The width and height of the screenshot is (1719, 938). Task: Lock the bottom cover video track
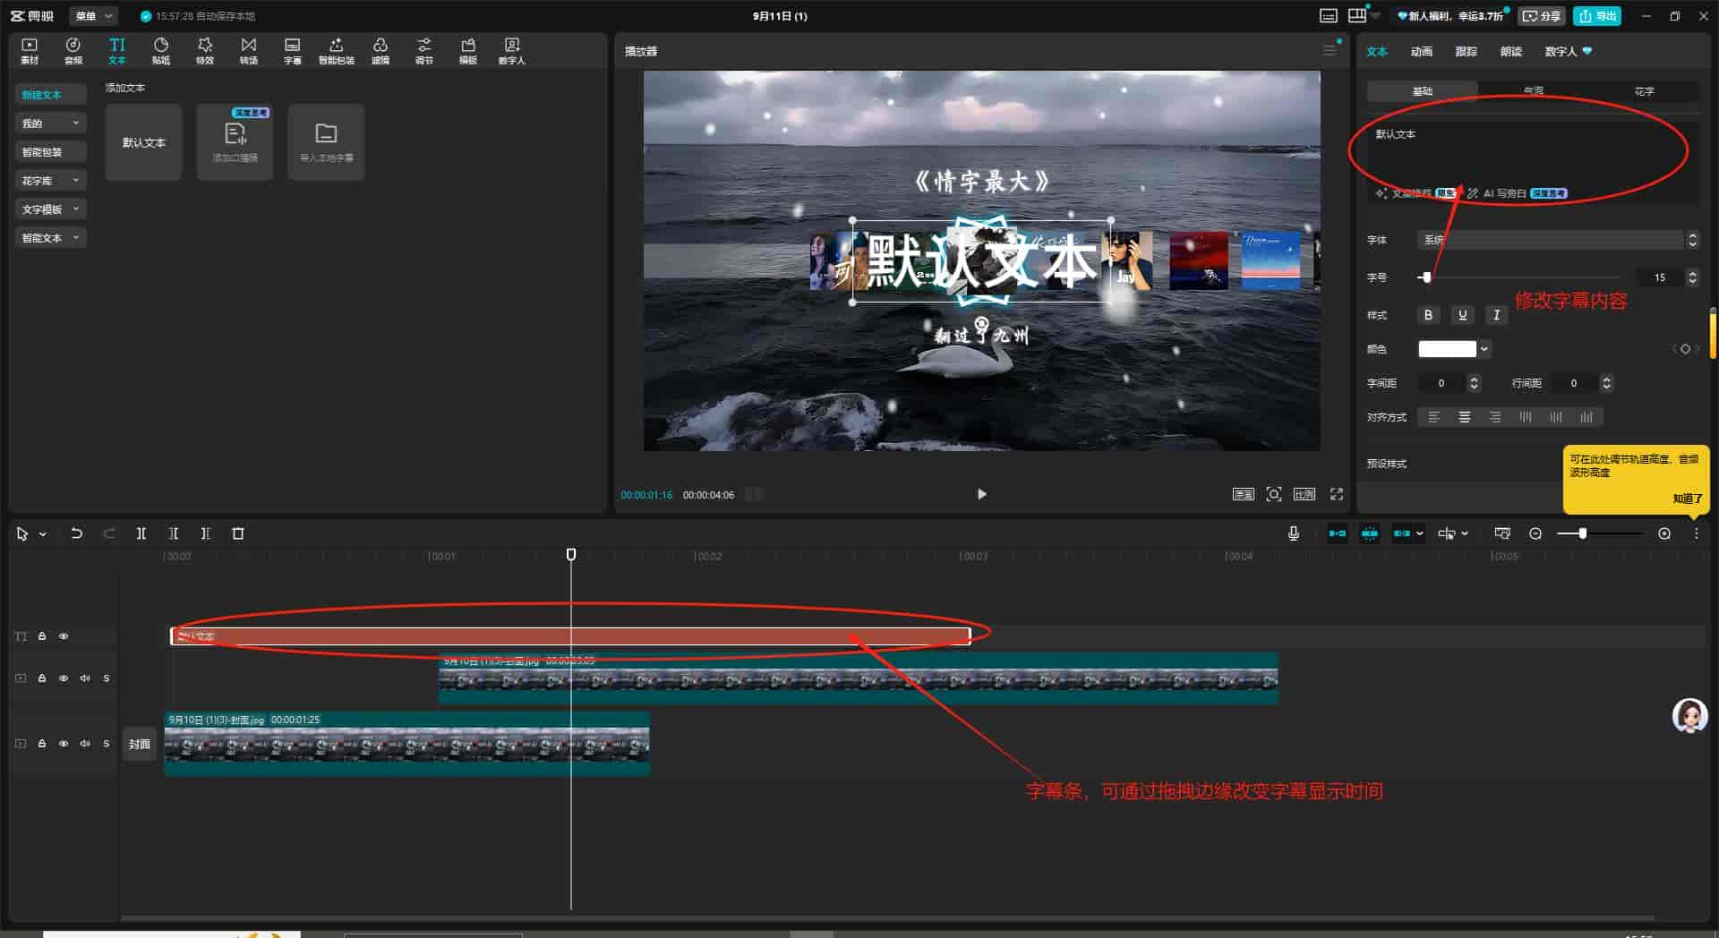42,744
